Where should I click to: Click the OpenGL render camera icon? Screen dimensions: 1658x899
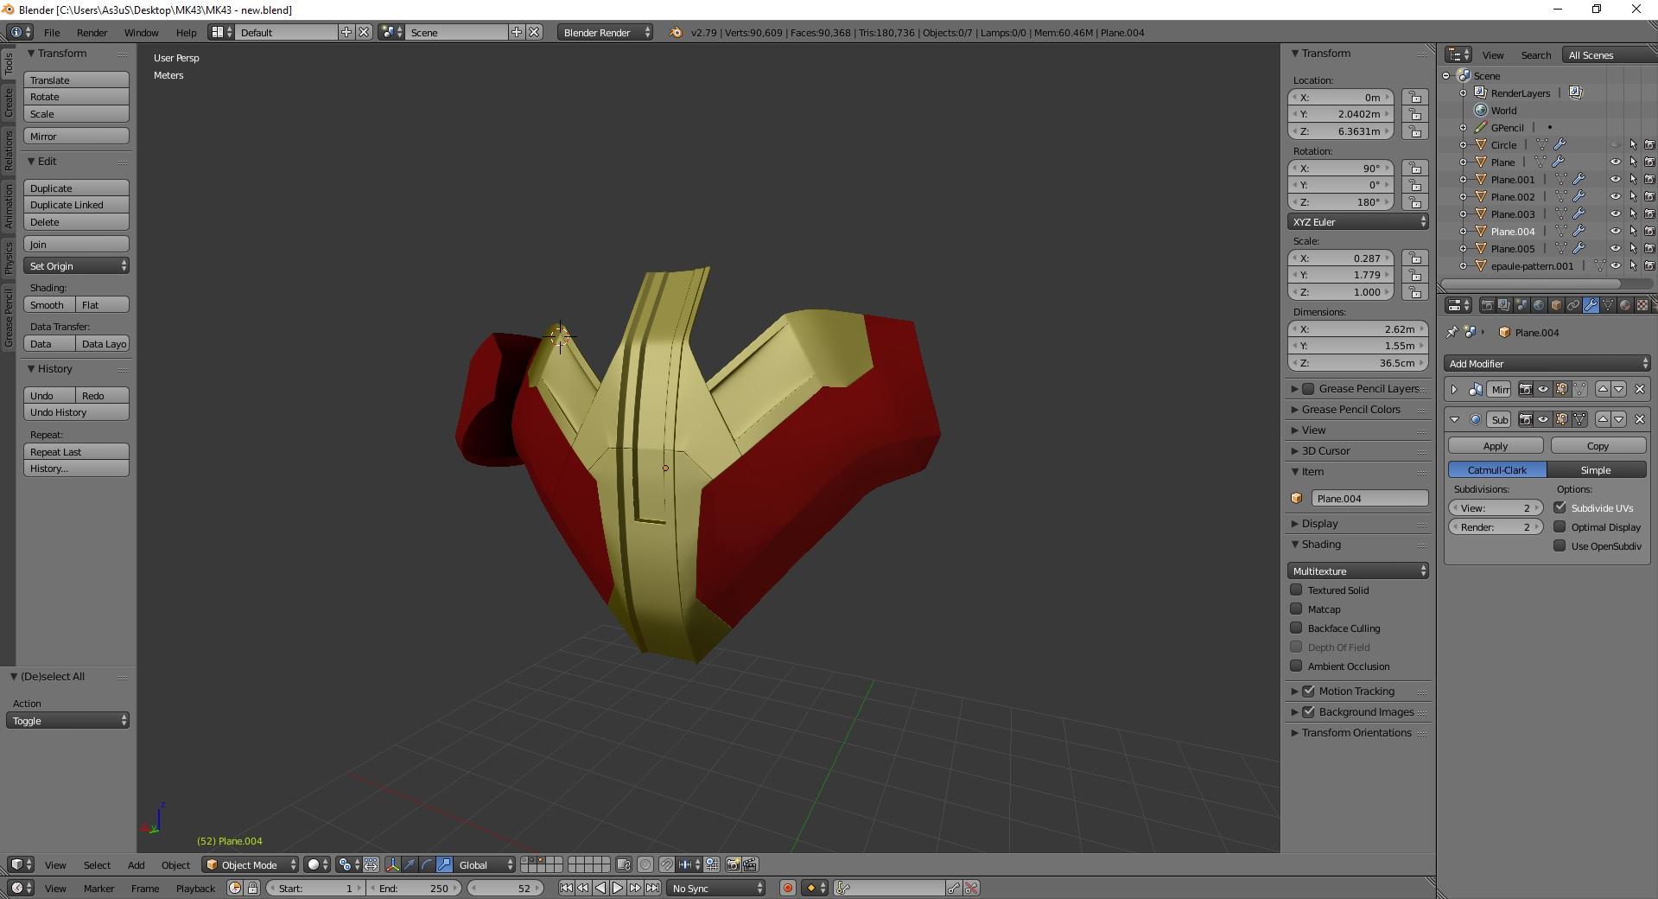coord(734,864)
